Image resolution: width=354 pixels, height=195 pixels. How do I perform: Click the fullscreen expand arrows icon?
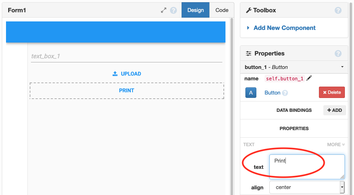(x=164, y=10)
